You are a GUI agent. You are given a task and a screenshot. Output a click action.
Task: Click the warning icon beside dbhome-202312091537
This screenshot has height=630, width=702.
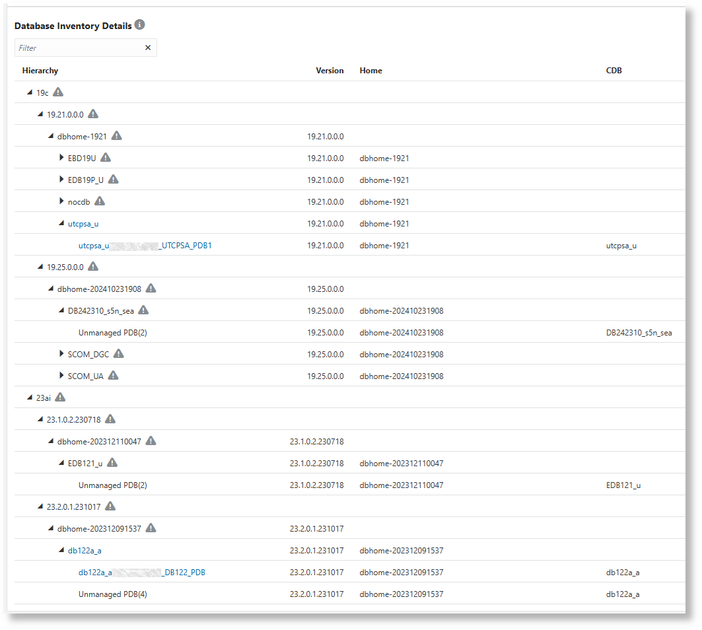pos(151,528)
